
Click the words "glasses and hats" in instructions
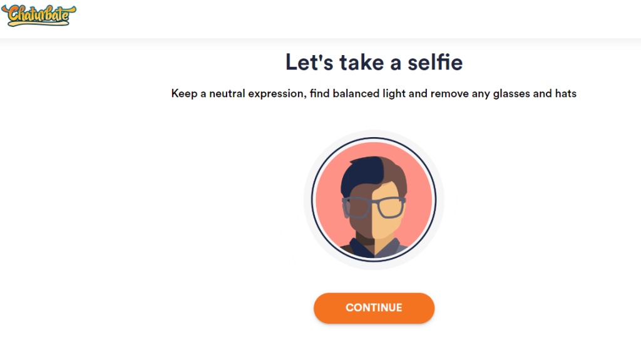point(535,94)
